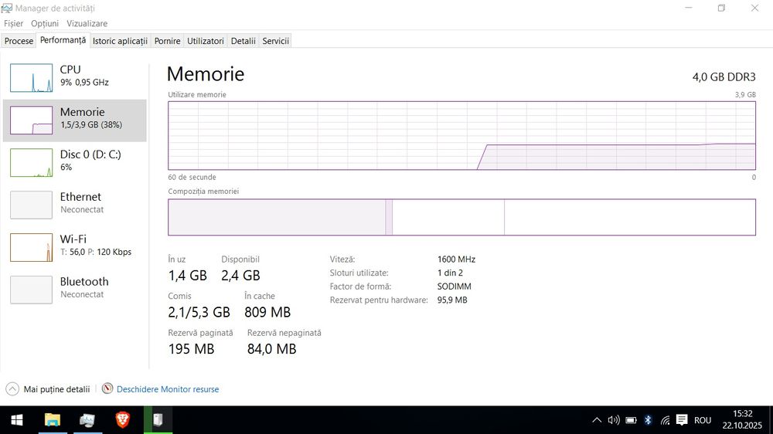Viewport: 773px width, 434px height.
Task: Go to the Servicii tab
Action: coord(275,41)
